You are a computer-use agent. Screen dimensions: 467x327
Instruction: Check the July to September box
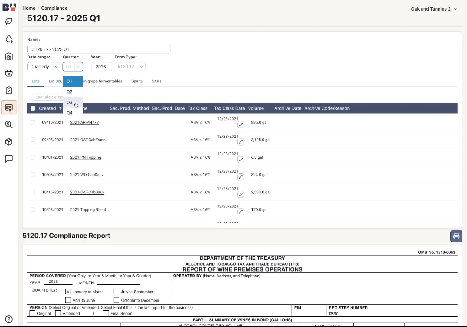point(116,292)
